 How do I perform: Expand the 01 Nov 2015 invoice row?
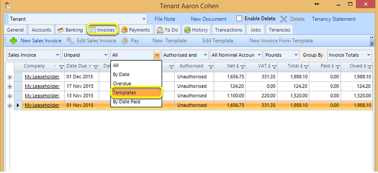10,106
